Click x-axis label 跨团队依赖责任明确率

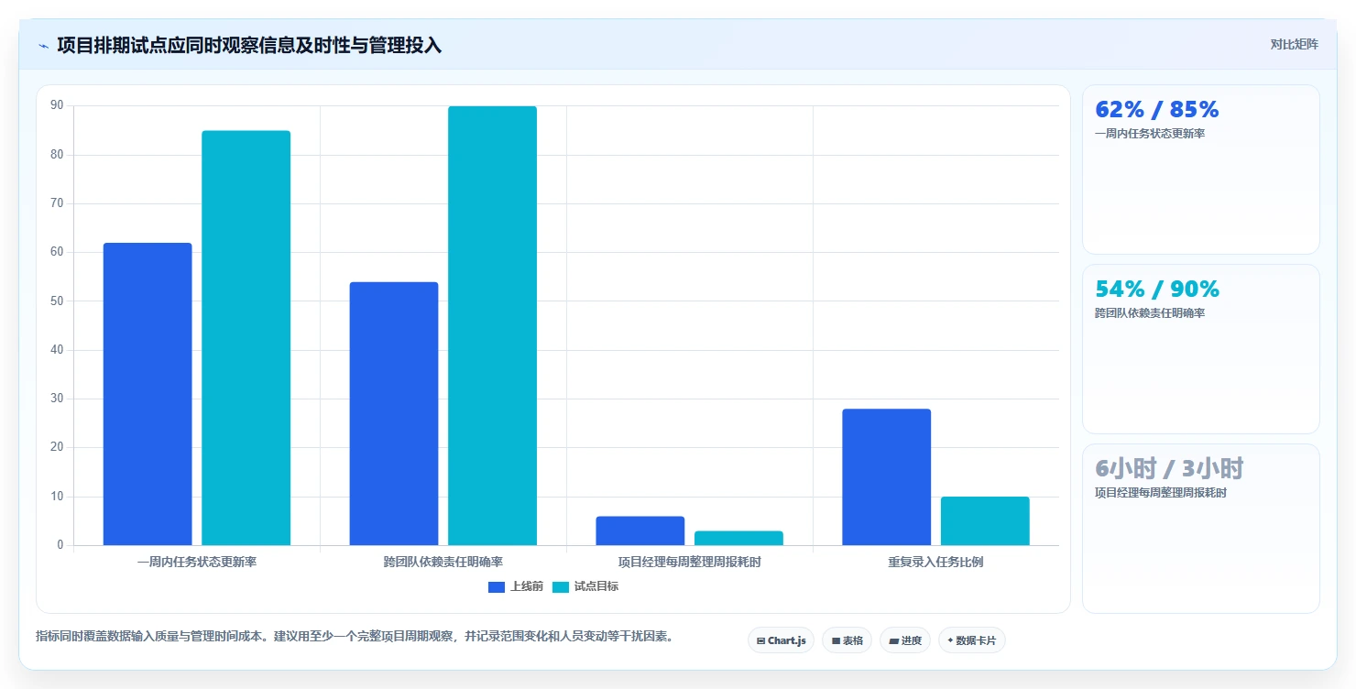tap(443, 562)
